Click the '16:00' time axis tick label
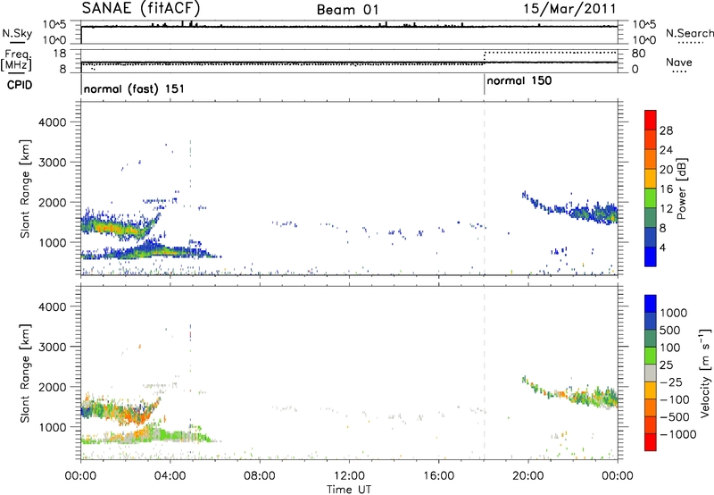714x495 pixels. coord(438,476)
